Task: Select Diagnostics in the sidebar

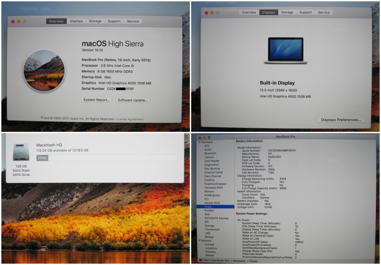Action: (211, 165)
